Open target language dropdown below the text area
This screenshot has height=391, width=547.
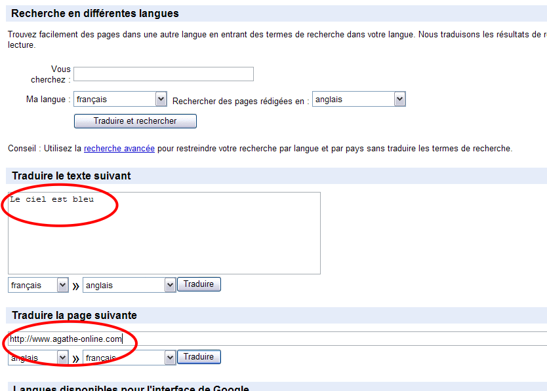pos(129,286)
